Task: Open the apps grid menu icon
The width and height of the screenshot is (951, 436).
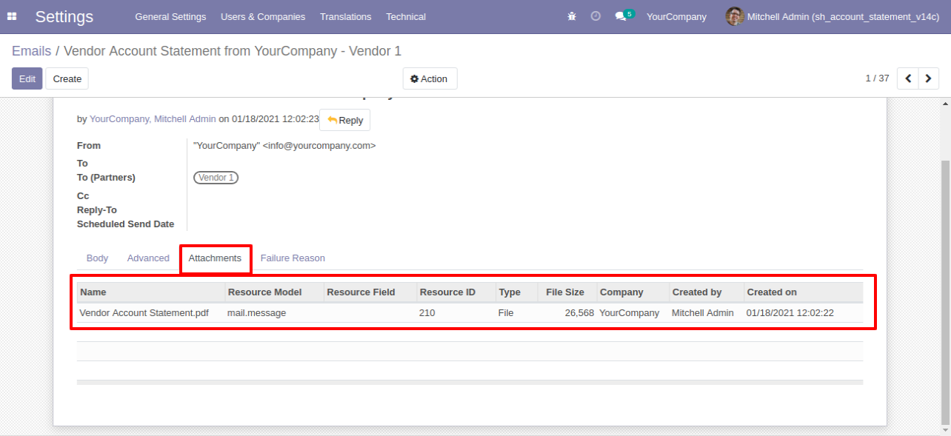Action: coord(12,16)
